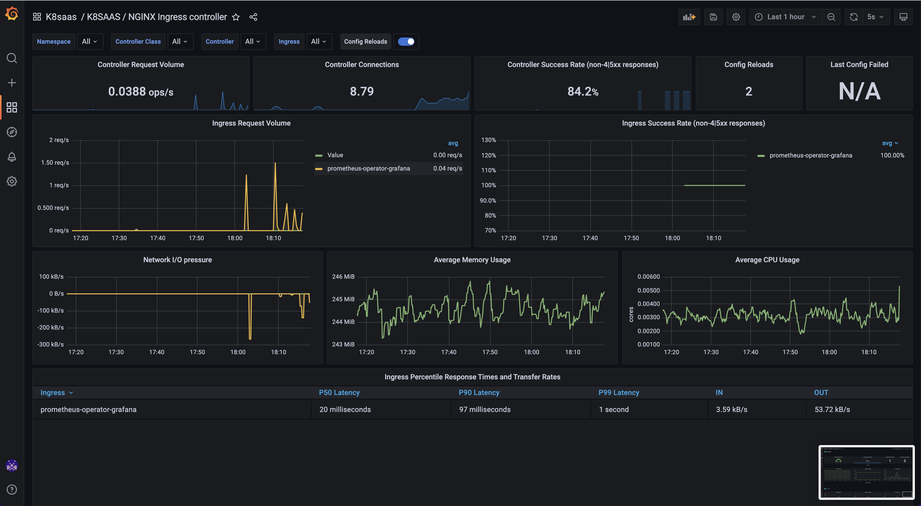Select prometheus-operator-grafana table row cell
Image resolution: width=921 pixels, height=506 pixels.
pos(88,410)
